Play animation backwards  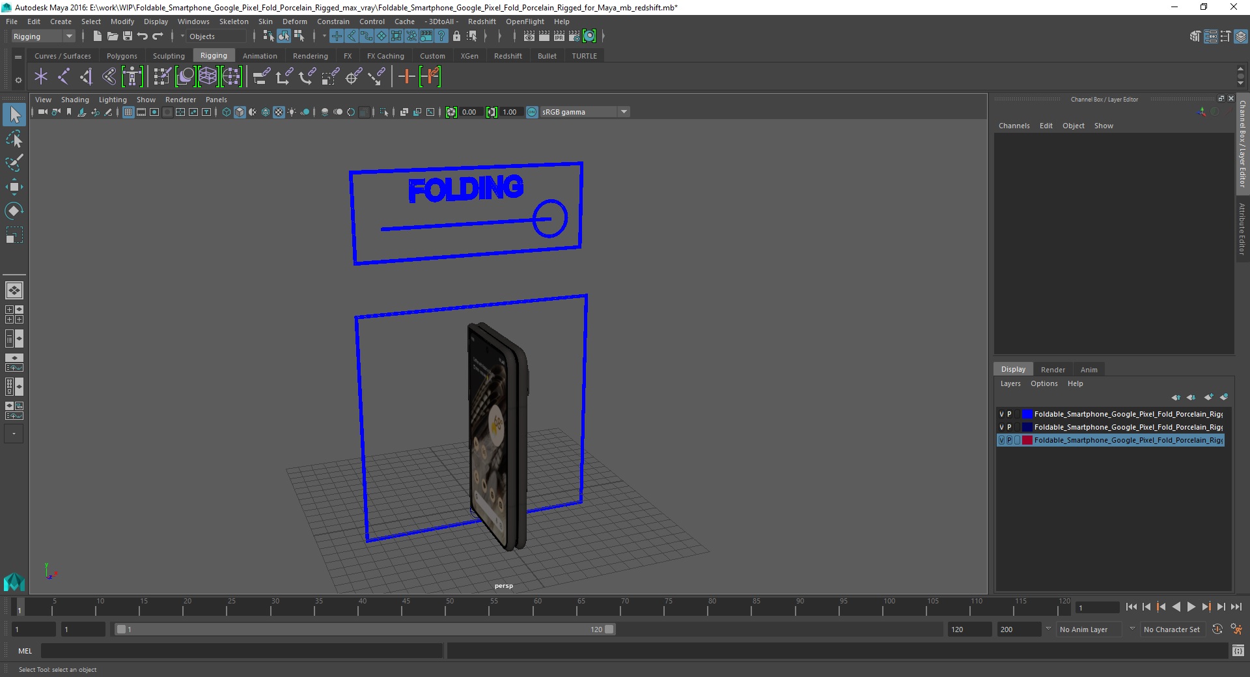pos(1176,607)
